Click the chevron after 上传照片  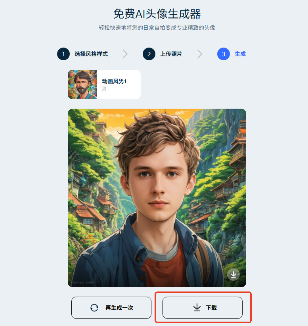click(x=200, y=54)
